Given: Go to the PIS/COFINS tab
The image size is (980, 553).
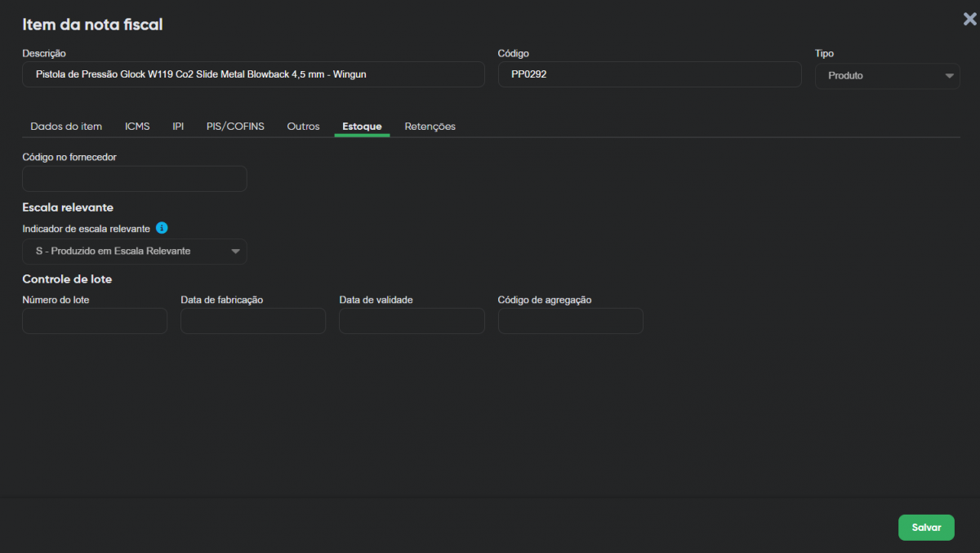Looking at the screenshot, I should [x=235, y=127].
